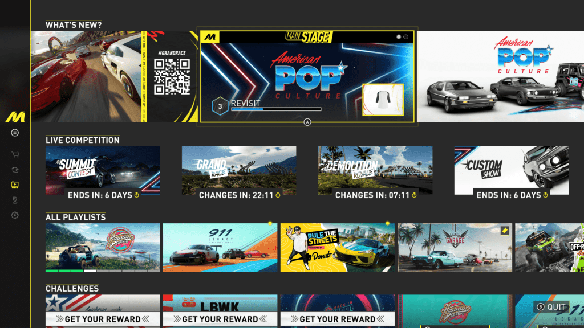The width and height of the screenshot is (584, 328).
Task: Open the Grand Race racing cars banner
Action: (x=114, y=76)
